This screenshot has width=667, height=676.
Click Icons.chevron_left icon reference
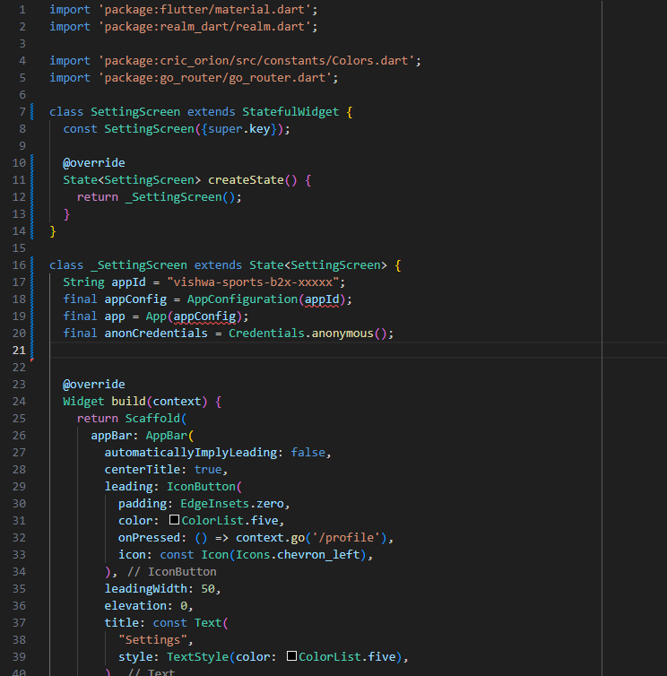point(295,554)
